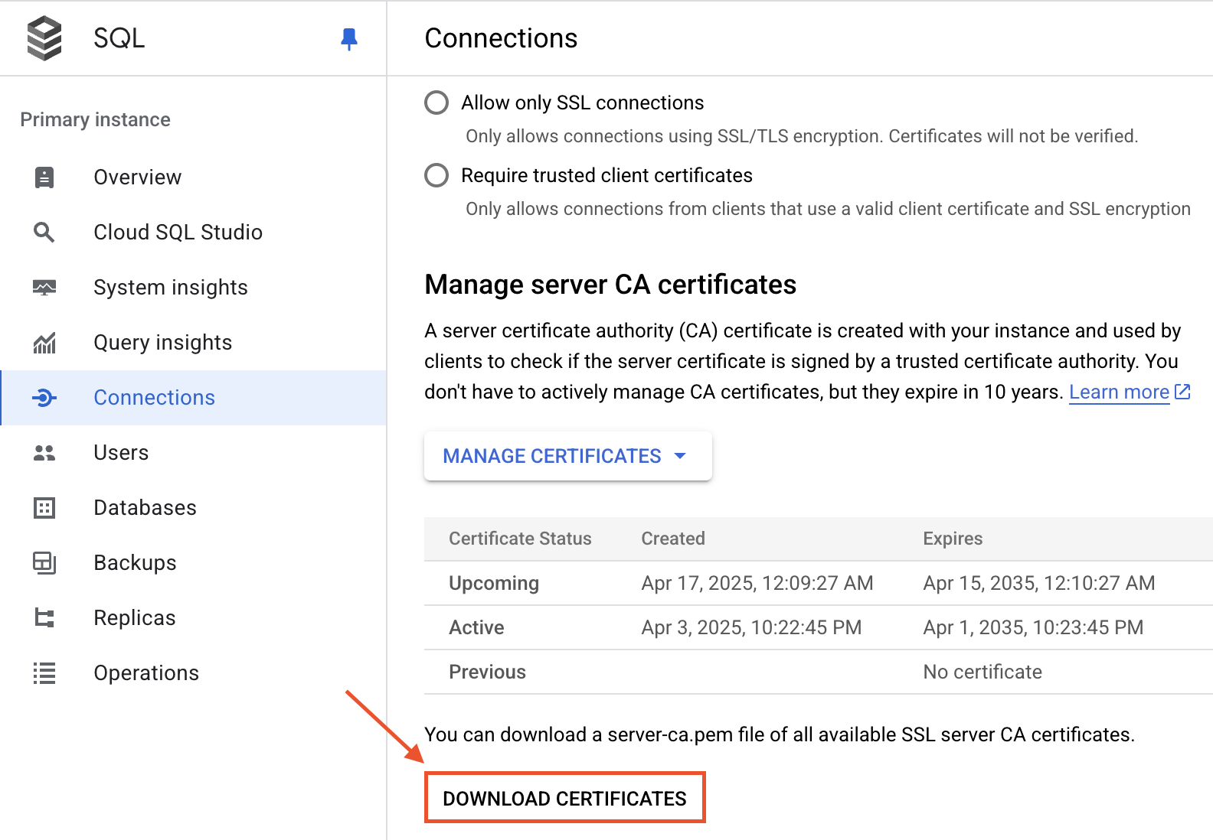Image resolution: width=1213 pixels, height=840 pixels.
Task: Follow the Learn more link
Action: 1119,392
